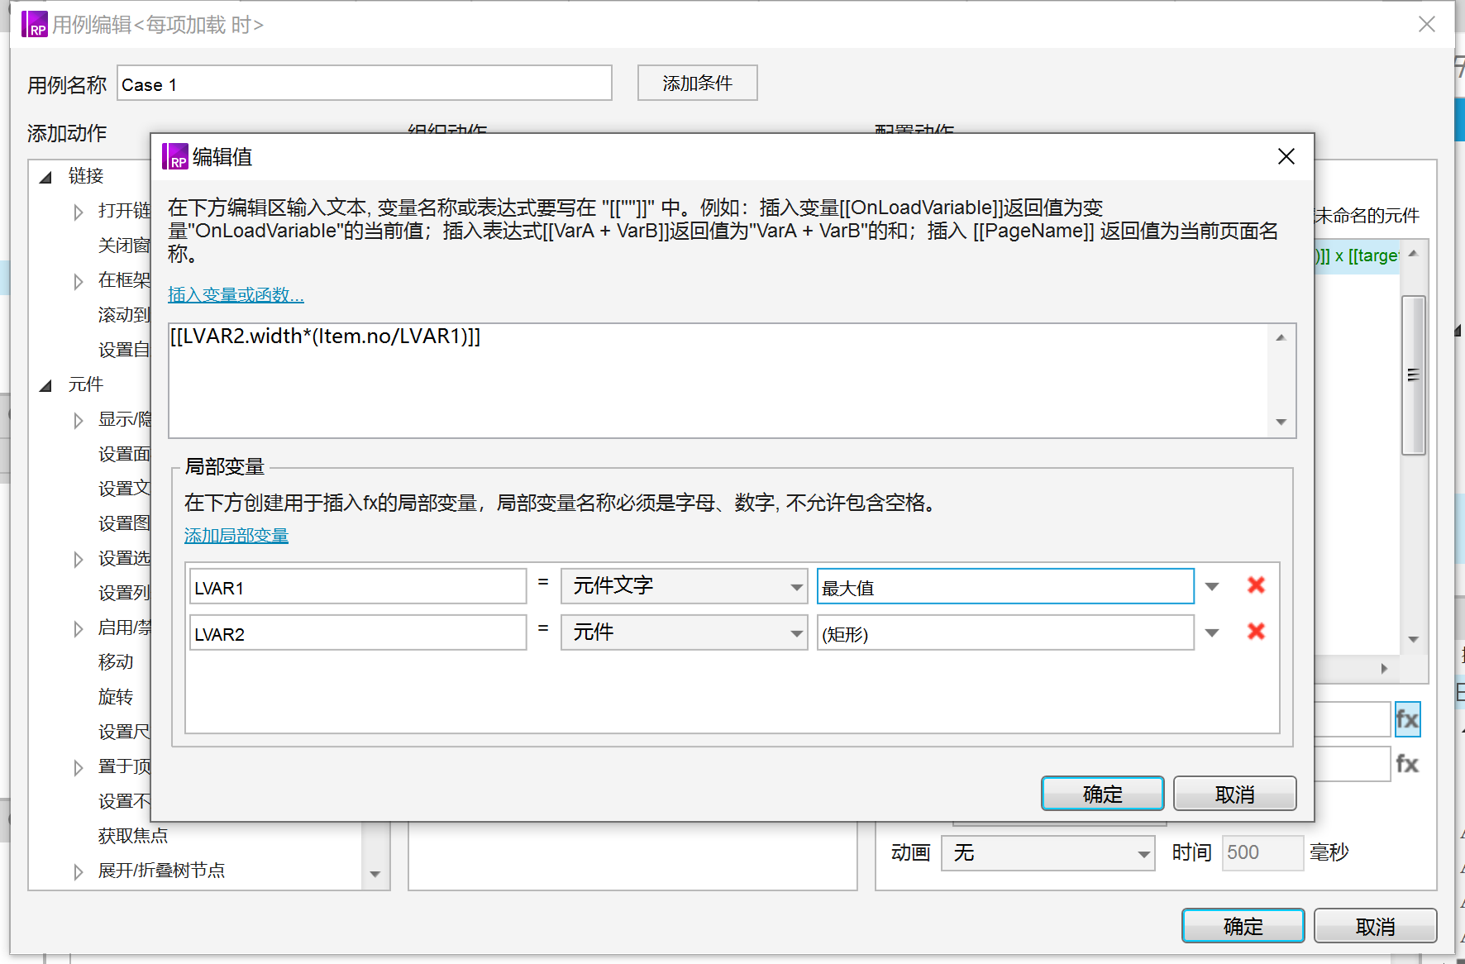Open the 元件文字 type dropdown for LVAR1
The height and width of the screenshot is (964, 1465).
[x=685, y=586]
